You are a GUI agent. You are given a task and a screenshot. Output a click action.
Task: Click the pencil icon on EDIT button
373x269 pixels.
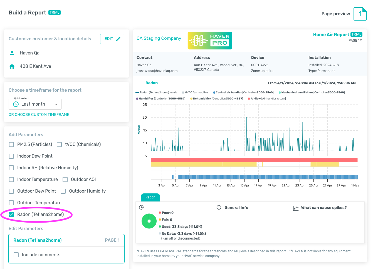tap(118, 39)
